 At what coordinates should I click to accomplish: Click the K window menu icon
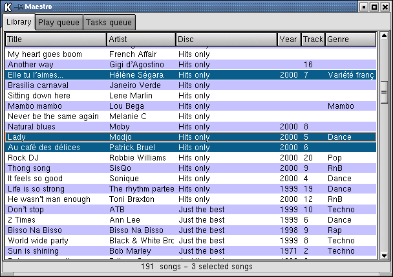tap(8, 6)
